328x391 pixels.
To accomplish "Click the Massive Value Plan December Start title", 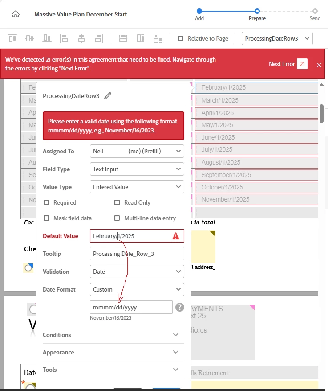I will 81,14.
